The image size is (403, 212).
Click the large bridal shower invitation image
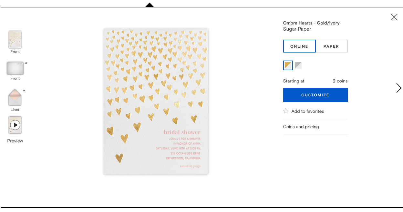click(156, 102)
